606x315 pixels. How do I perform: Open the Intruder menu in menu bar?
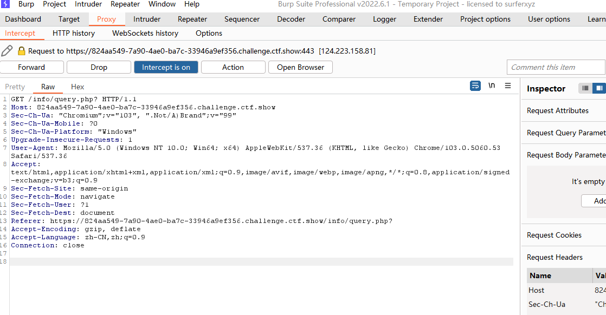pos(88,4)
